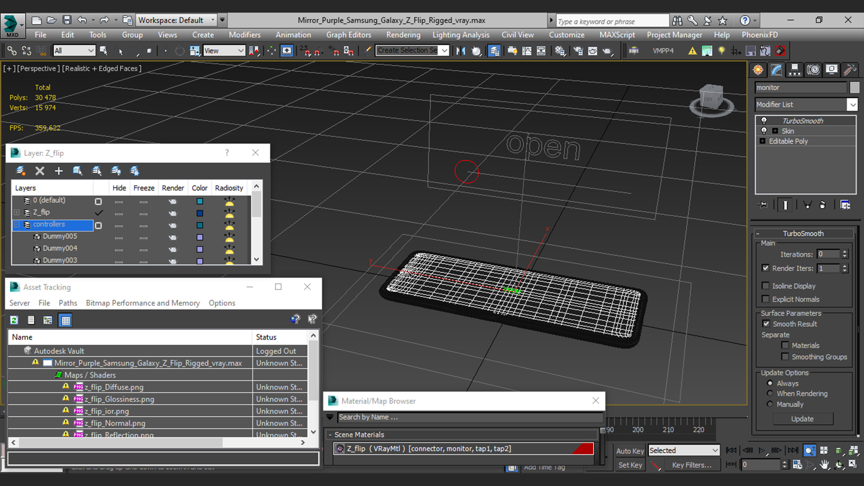Image resolution: width=864 pixels, height=486 pixels.
Task: Select the Always update option
Action: click(x=770, y=383)
